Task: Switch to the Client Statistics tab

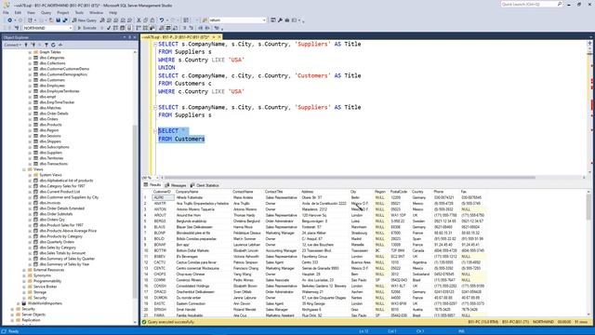Action: [x=205, y=185]
